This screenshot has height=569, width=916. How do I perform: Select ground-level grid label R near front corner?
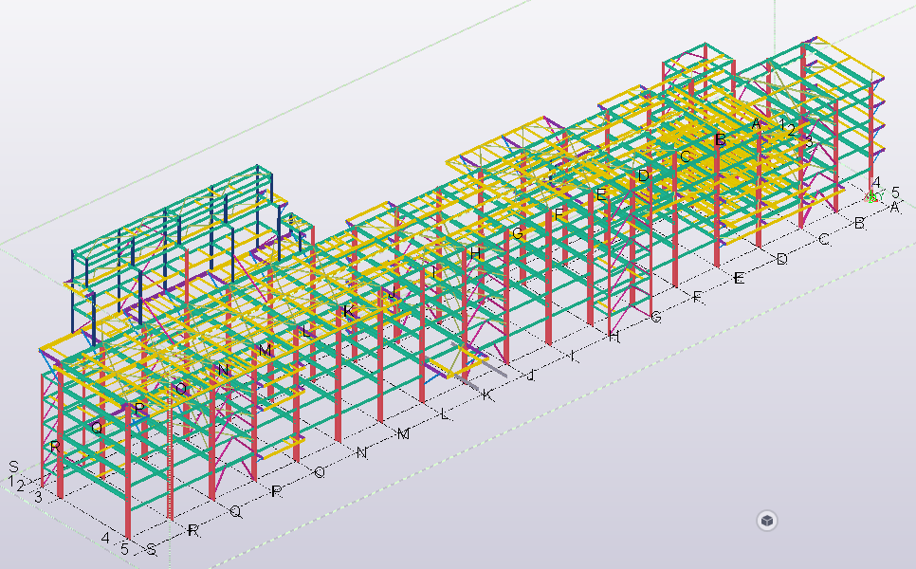192,531
